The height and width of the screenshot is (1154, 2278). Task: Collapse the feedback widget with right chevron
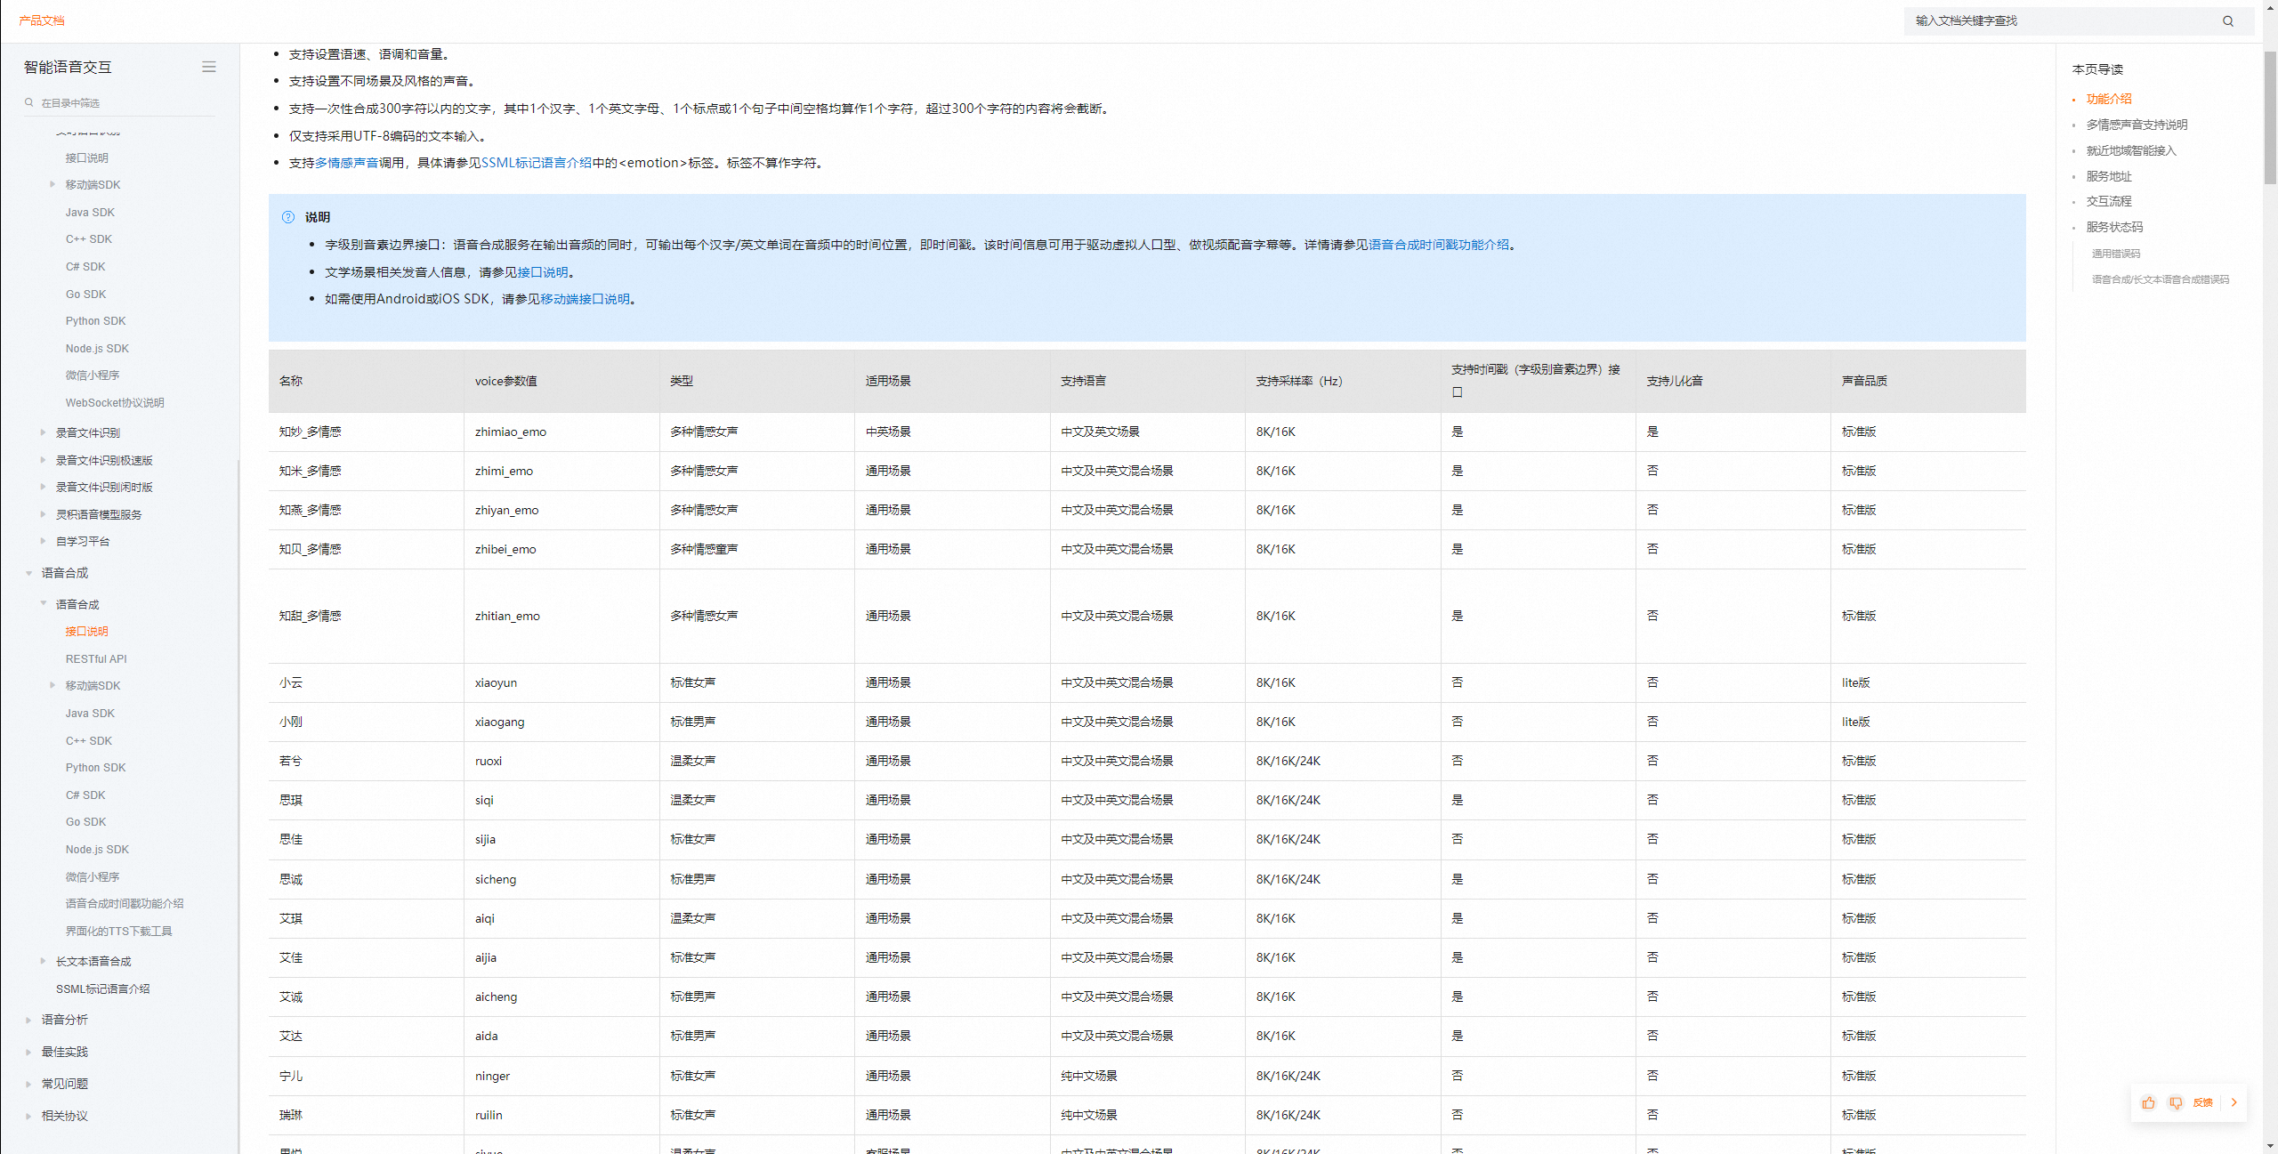click(x=2234, y=1102)
